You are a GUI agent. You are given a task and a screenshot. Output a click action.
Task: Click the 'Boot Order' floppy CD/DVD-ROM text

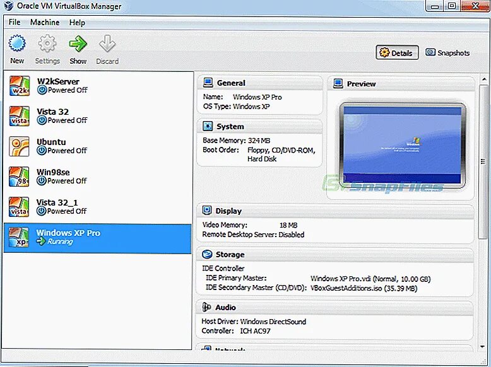click(x=281, y=154)
